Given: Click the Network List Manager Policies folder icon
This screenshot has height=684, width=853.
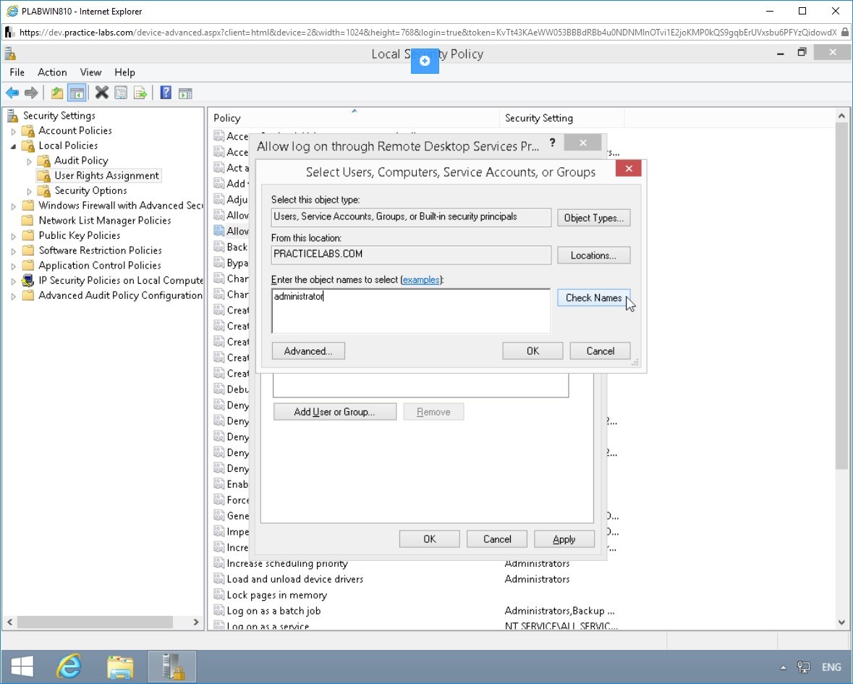Looking at the screenshot, I should [27, 220].
